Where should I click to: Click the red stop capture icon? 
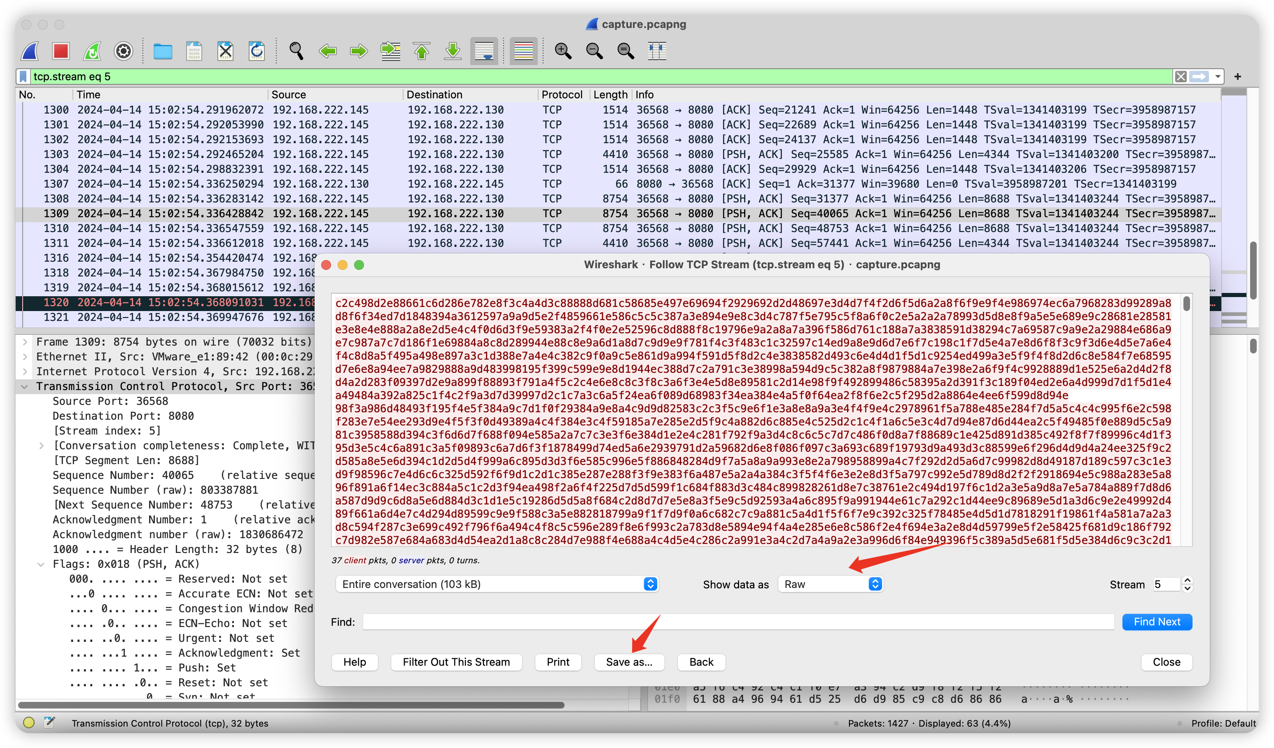(61, 51)
